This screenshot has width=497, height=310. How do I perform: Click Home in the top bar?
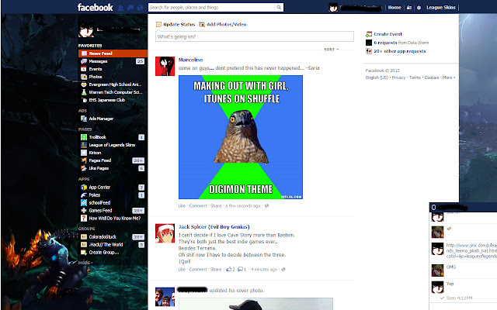click(x=394, y=8)
